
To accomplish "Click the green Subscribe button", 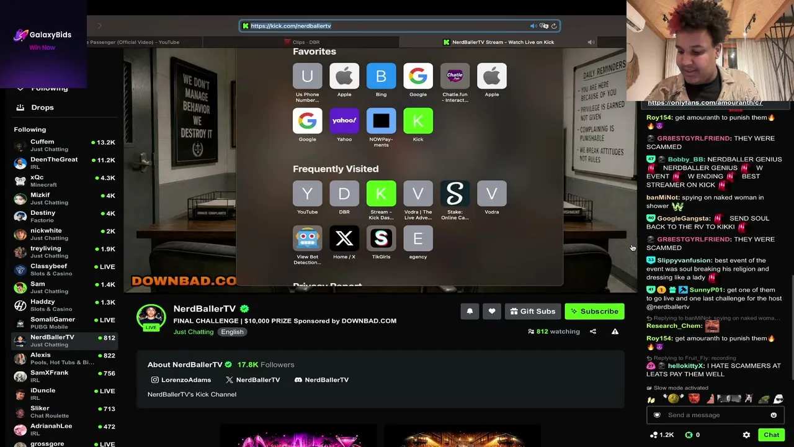I will pos(594,311).
